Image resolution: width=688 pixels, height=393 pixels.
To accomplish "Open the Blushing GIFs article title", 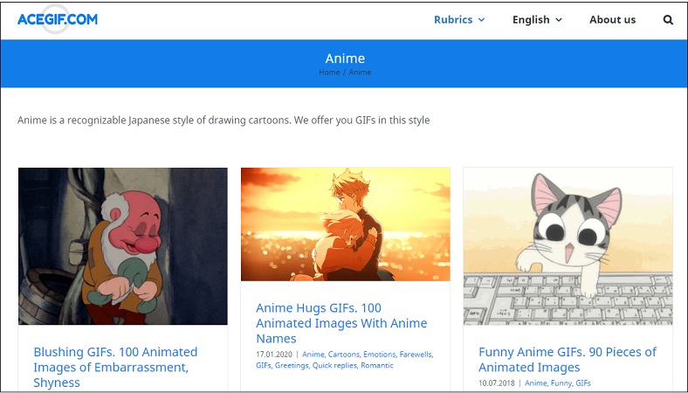I will (x=115, y=367).
